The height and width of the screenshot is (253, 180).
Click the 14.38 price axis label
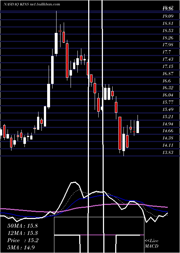click(168, 138)
